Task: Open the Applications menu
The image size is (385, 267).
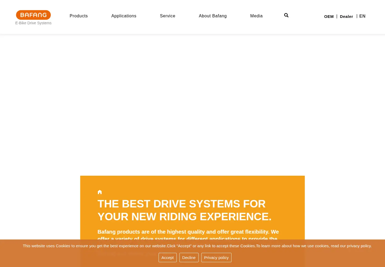Action: 124,16
